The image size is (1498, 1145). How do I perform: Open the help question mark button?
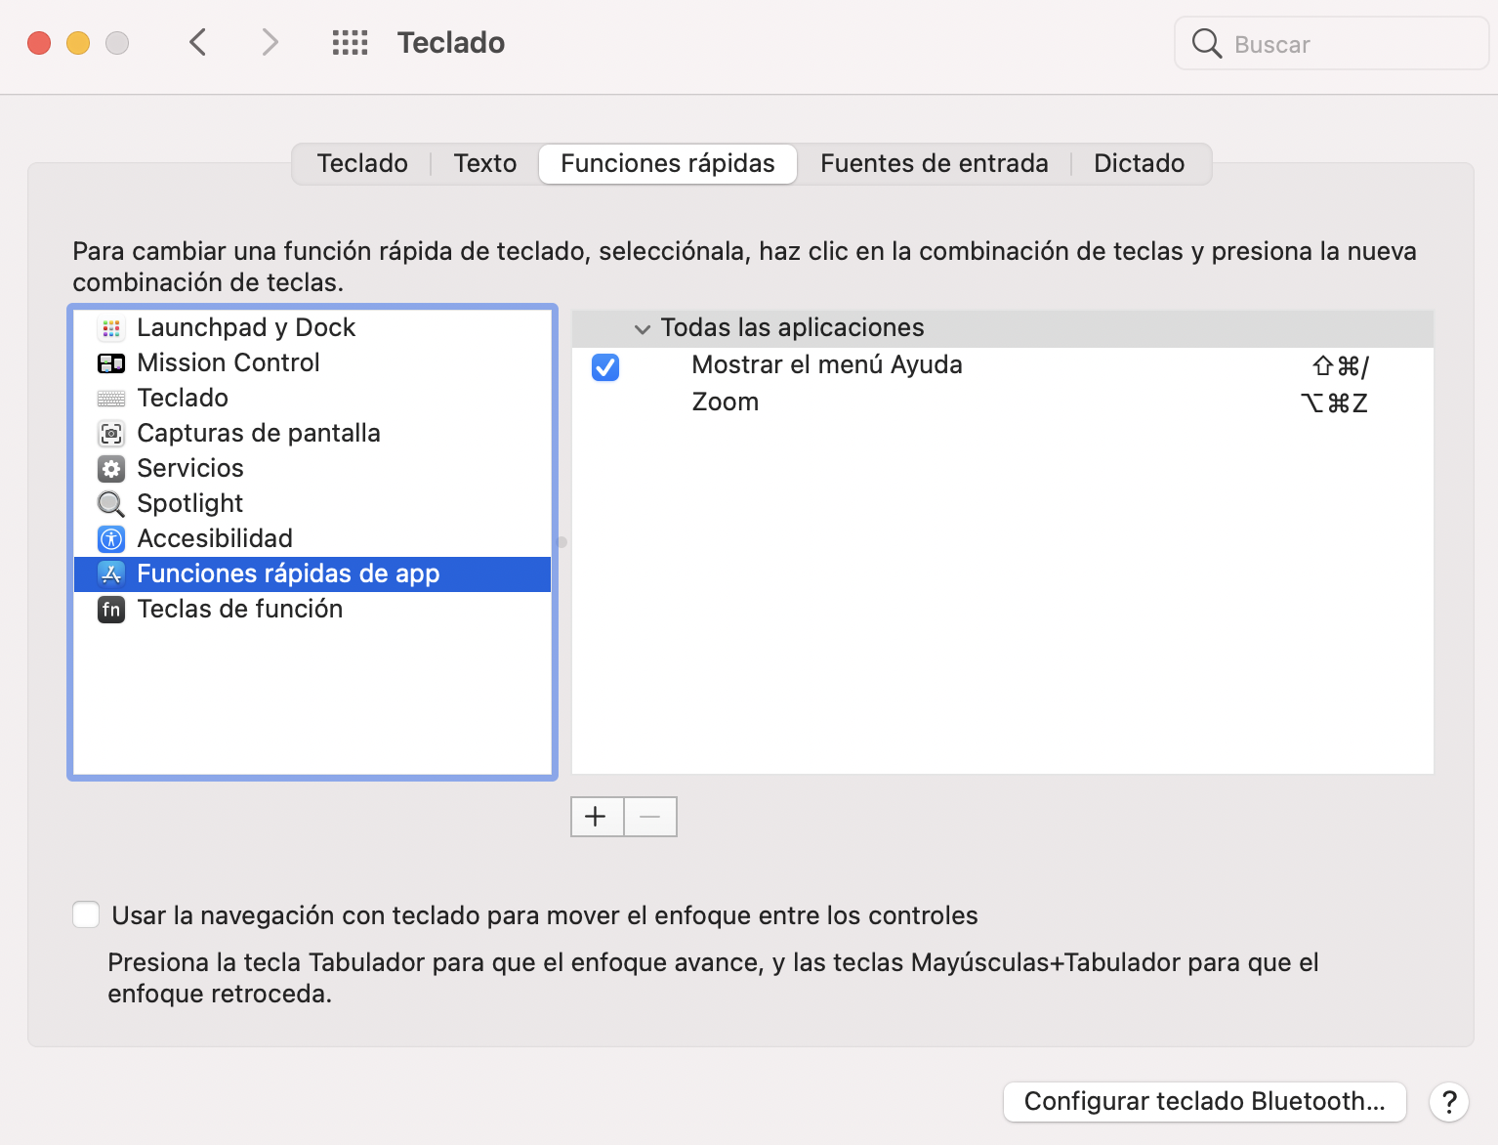tap(1449, 1102)
